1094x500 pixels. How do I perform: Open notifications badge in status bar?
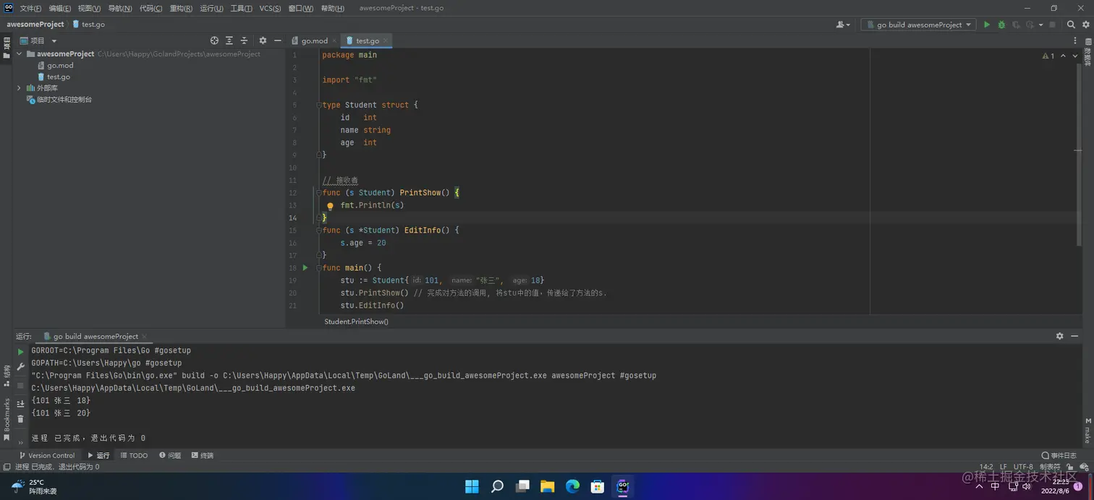(1078, 487)
